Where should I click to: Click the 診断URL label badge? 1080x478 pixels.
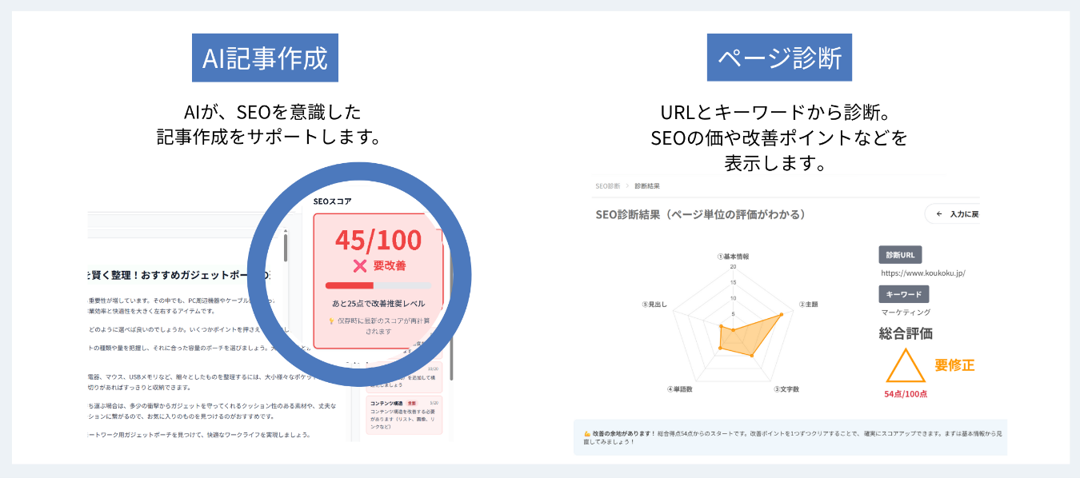pos(900,255)
